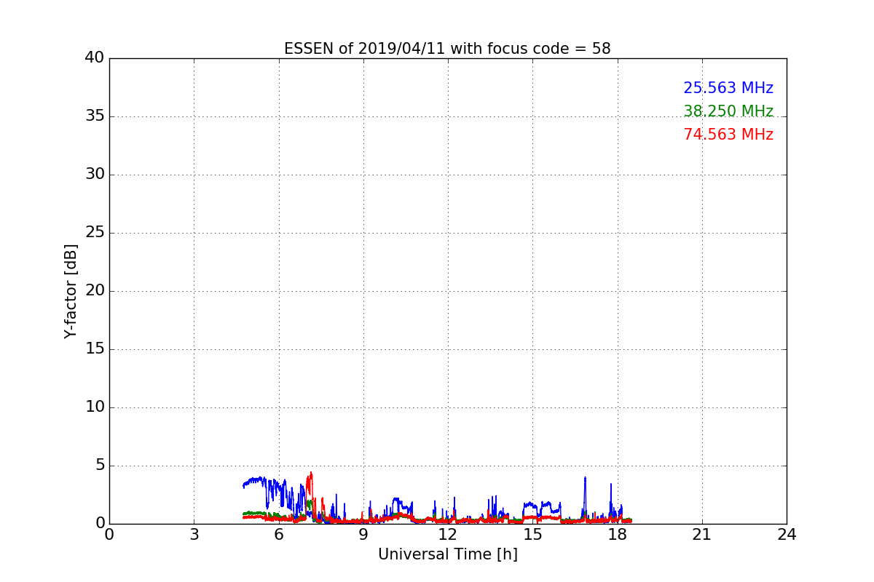874x582 pixels.
Task: Click the 'Y-factor [dB]' axis label
Action: [x=71, y=291]
